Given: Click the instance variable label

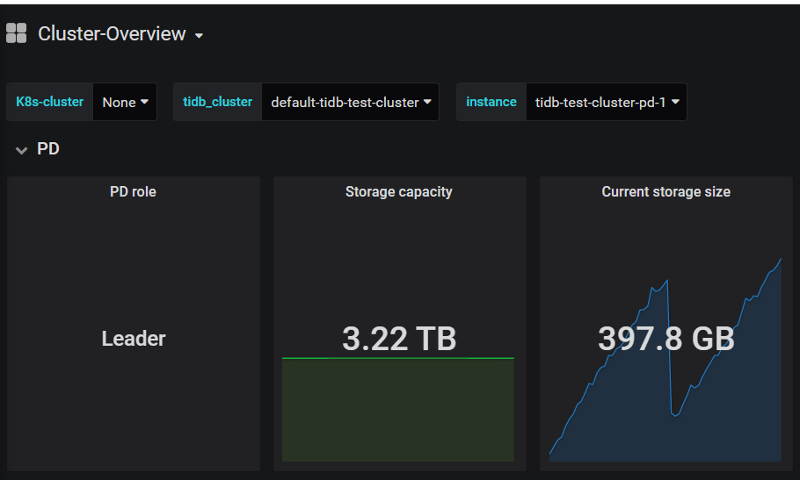Looking at the screenshot, I should coord(491,102).
